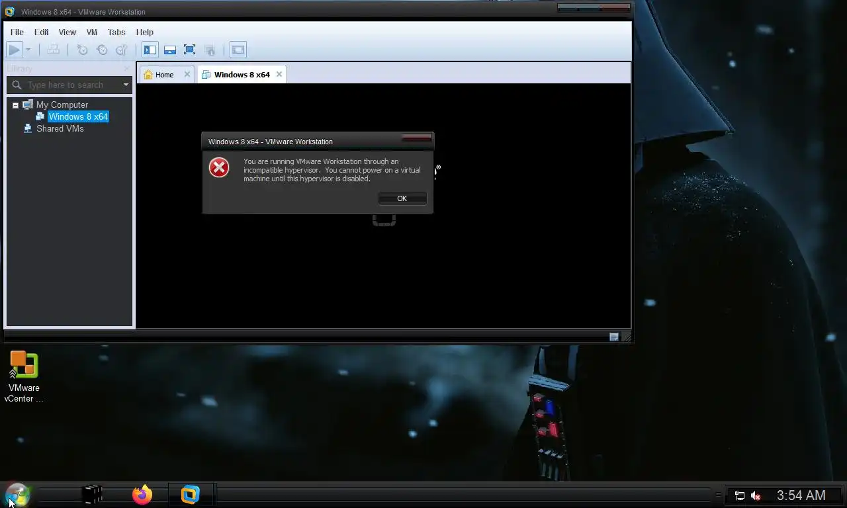847x508 pixels.
Task: Open Firefox from the taskbar
Action: tap(142, 495)
